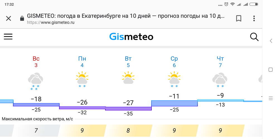
Task: Tap the Android recent apps menu icon
Action: point(271,98)
